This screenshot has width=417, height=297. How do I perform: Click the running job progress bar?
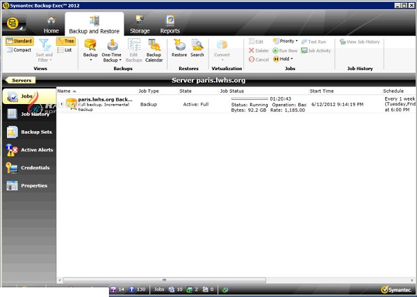point(250,99)
